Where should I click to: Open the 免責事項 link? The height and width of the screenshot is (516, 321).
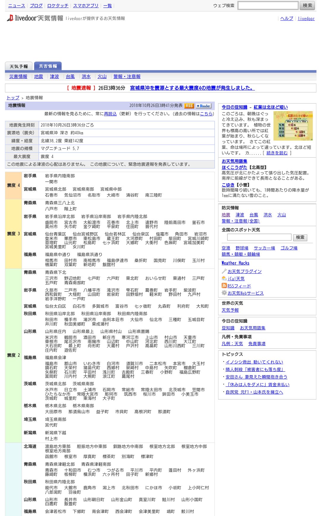(x=257, y=343)
